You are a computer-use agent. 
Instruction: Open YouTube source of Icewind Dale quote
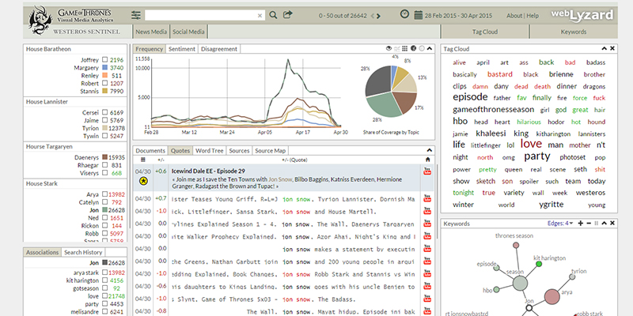pyautogui.click(x=427, y=171)
